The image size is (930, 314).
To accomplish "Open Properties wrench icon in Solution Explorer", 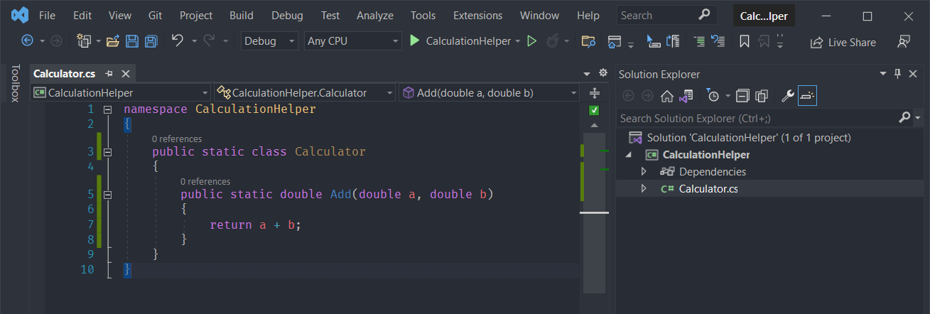I will pos(787,96).
